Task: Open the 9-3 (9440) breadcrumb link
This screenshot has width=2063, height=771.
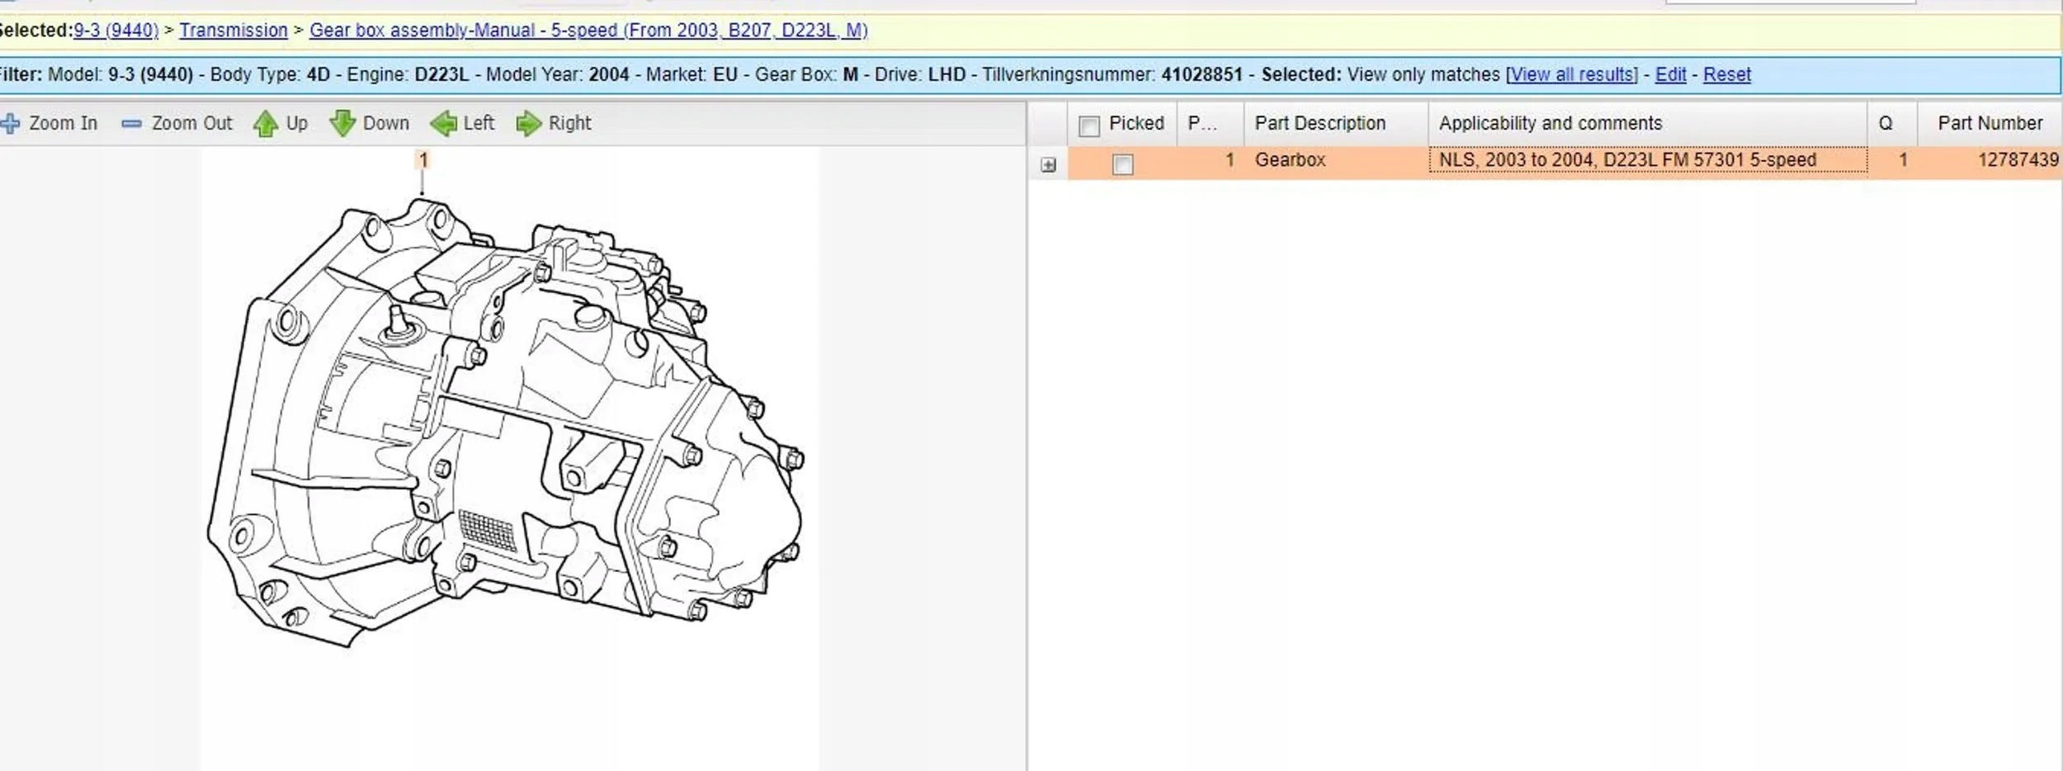Action: [x=116, y=31]
